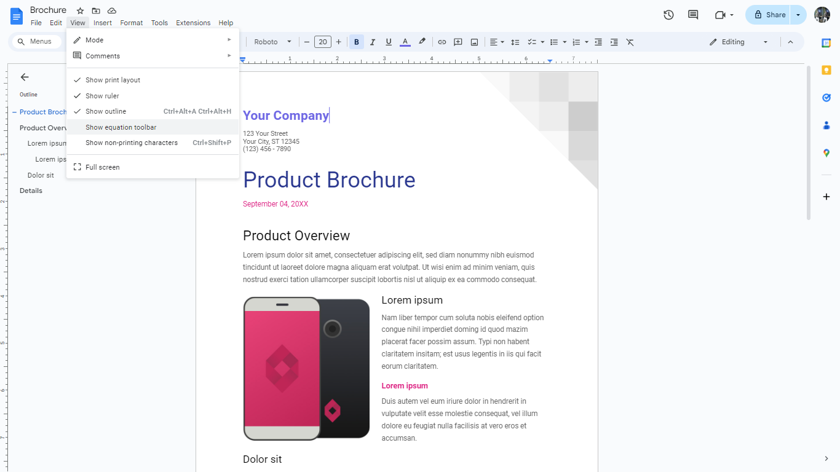Image resolution: width=840 pixels, height=472 pixels.
Task: Open video call options dropdown arrow
Action: [x=732, y=15]
